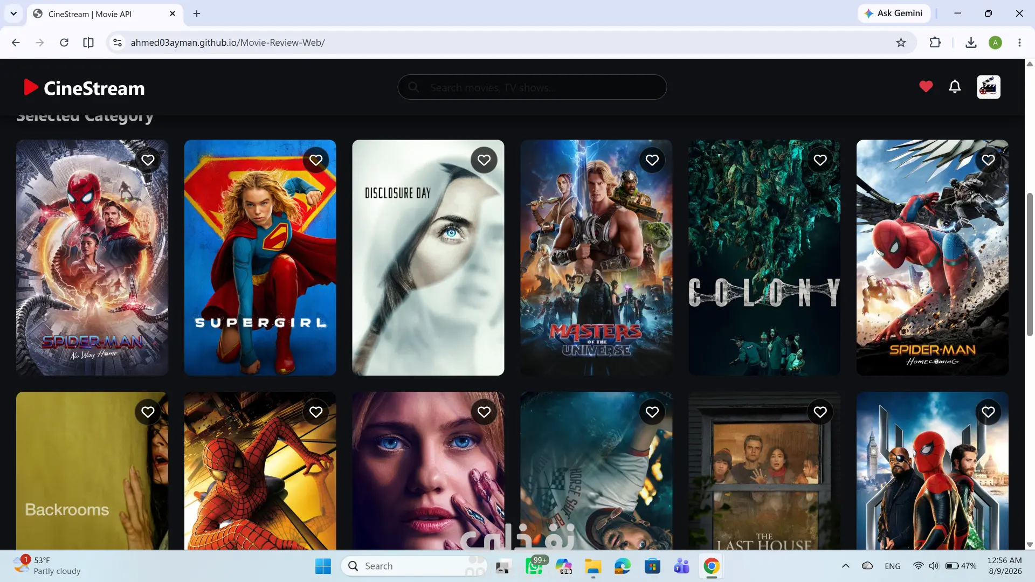Screen dimensions: 1035x582
Task: Toggle the heart on Backrooms poster
Action: pos(148,412)
